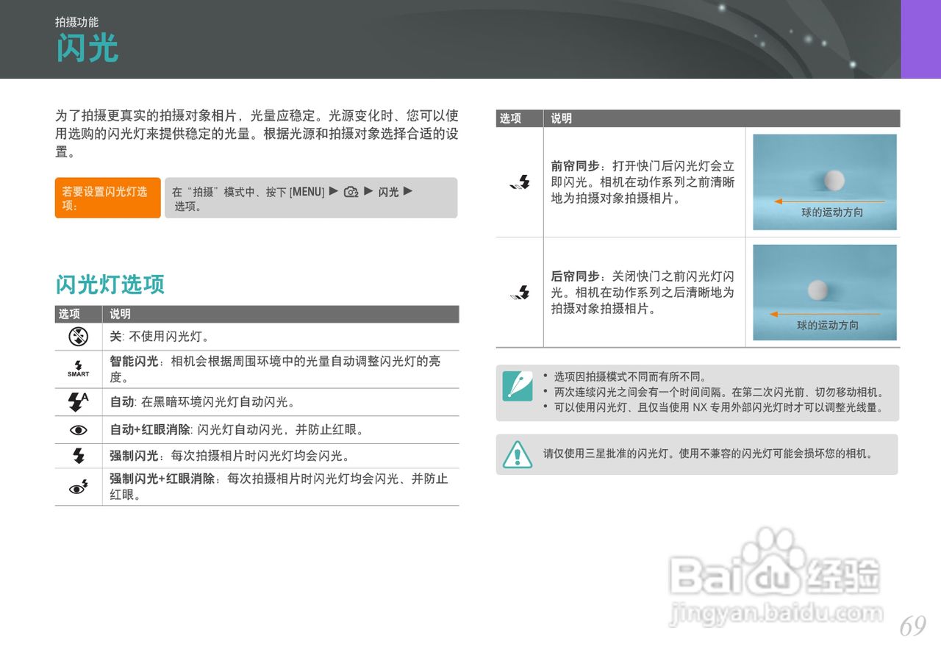
Task: Click the purple tab at top right corner
Action: pos(921,39)
